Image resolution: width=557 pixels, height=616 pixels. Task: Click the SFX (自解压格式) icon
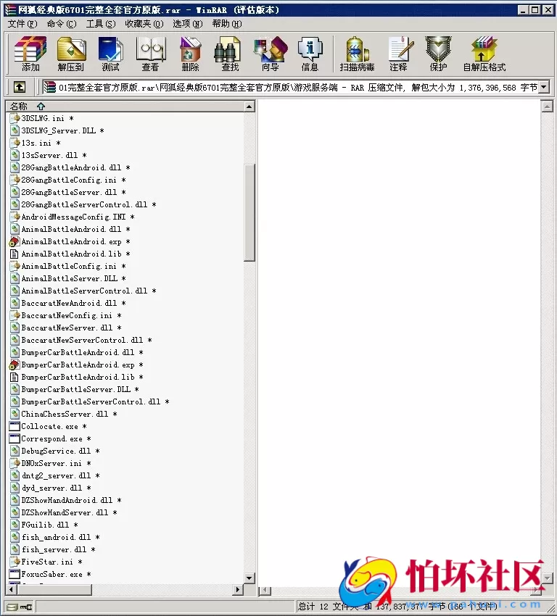(x=484, y=54)
